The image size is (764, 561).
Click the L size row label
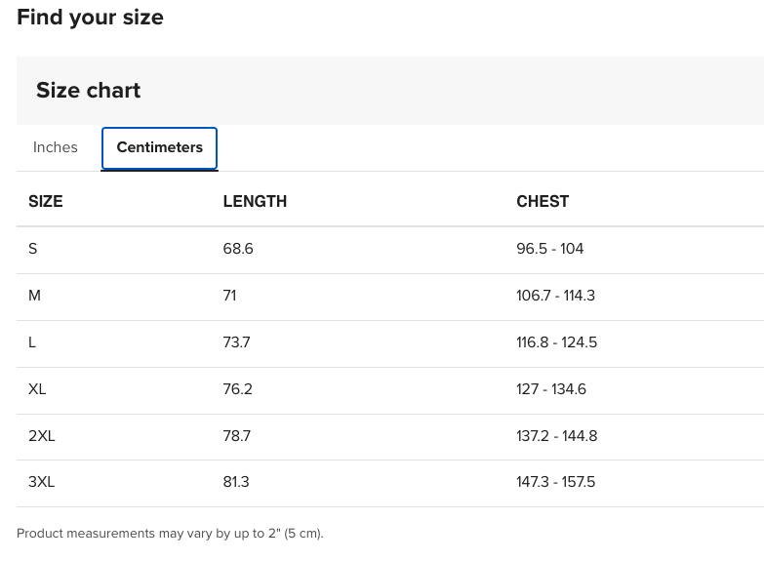[32, 342]
